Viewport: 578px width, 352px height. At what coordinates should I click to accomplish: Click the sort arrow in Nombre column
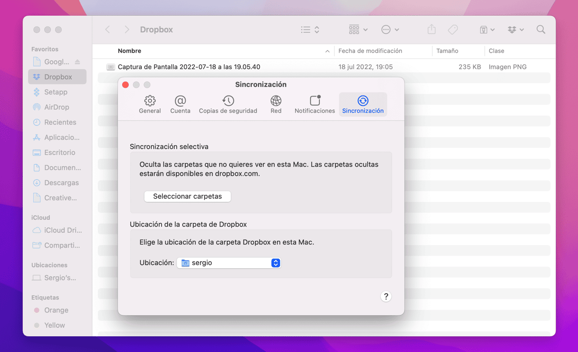click(327, 51)
